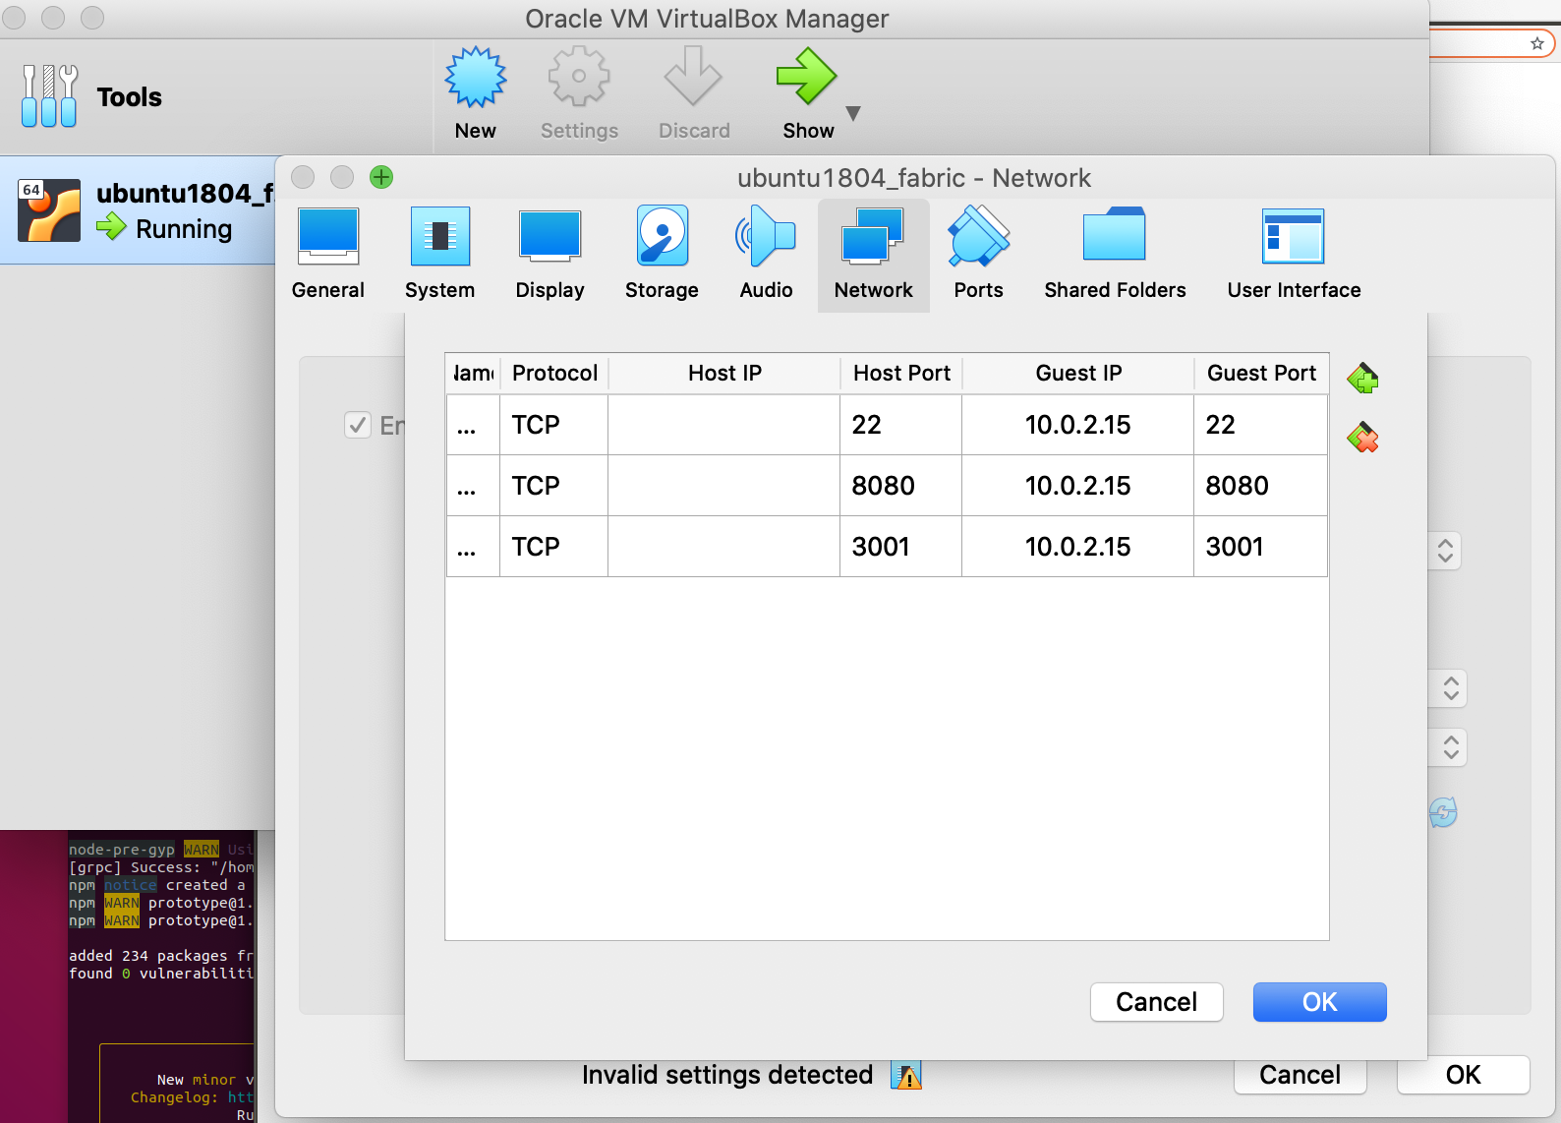
Task: Add a new port forwarding rule
Action: click(x=1362, y=379)
